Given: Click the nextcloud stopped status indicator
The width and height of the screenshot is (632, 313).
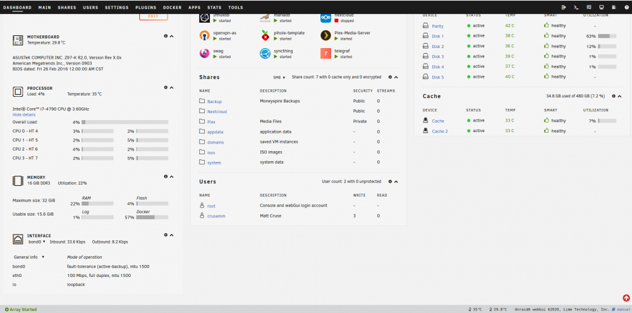Looking at the screenshot, I should pos(345,20).
